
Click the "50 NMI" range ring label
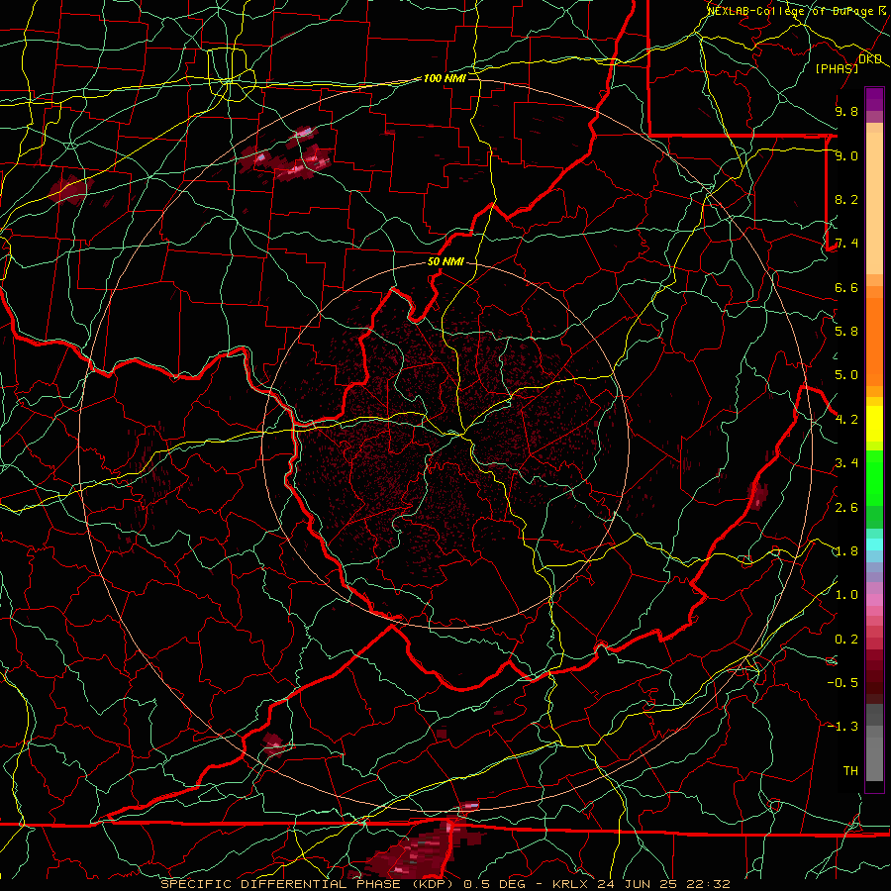click(446, 261)
